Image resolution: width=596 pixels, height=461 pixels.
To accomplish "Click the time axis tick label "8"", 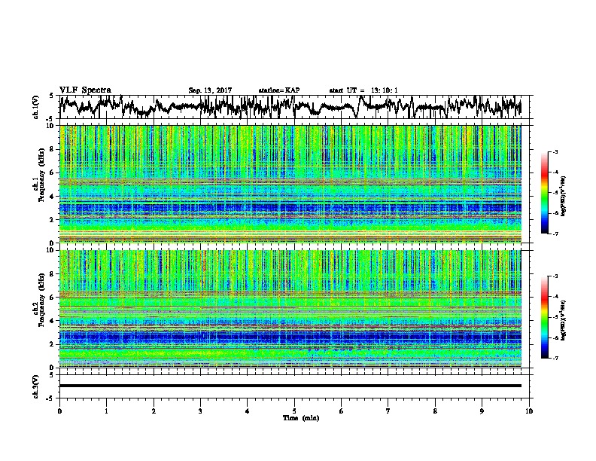I will pos(435,411).
